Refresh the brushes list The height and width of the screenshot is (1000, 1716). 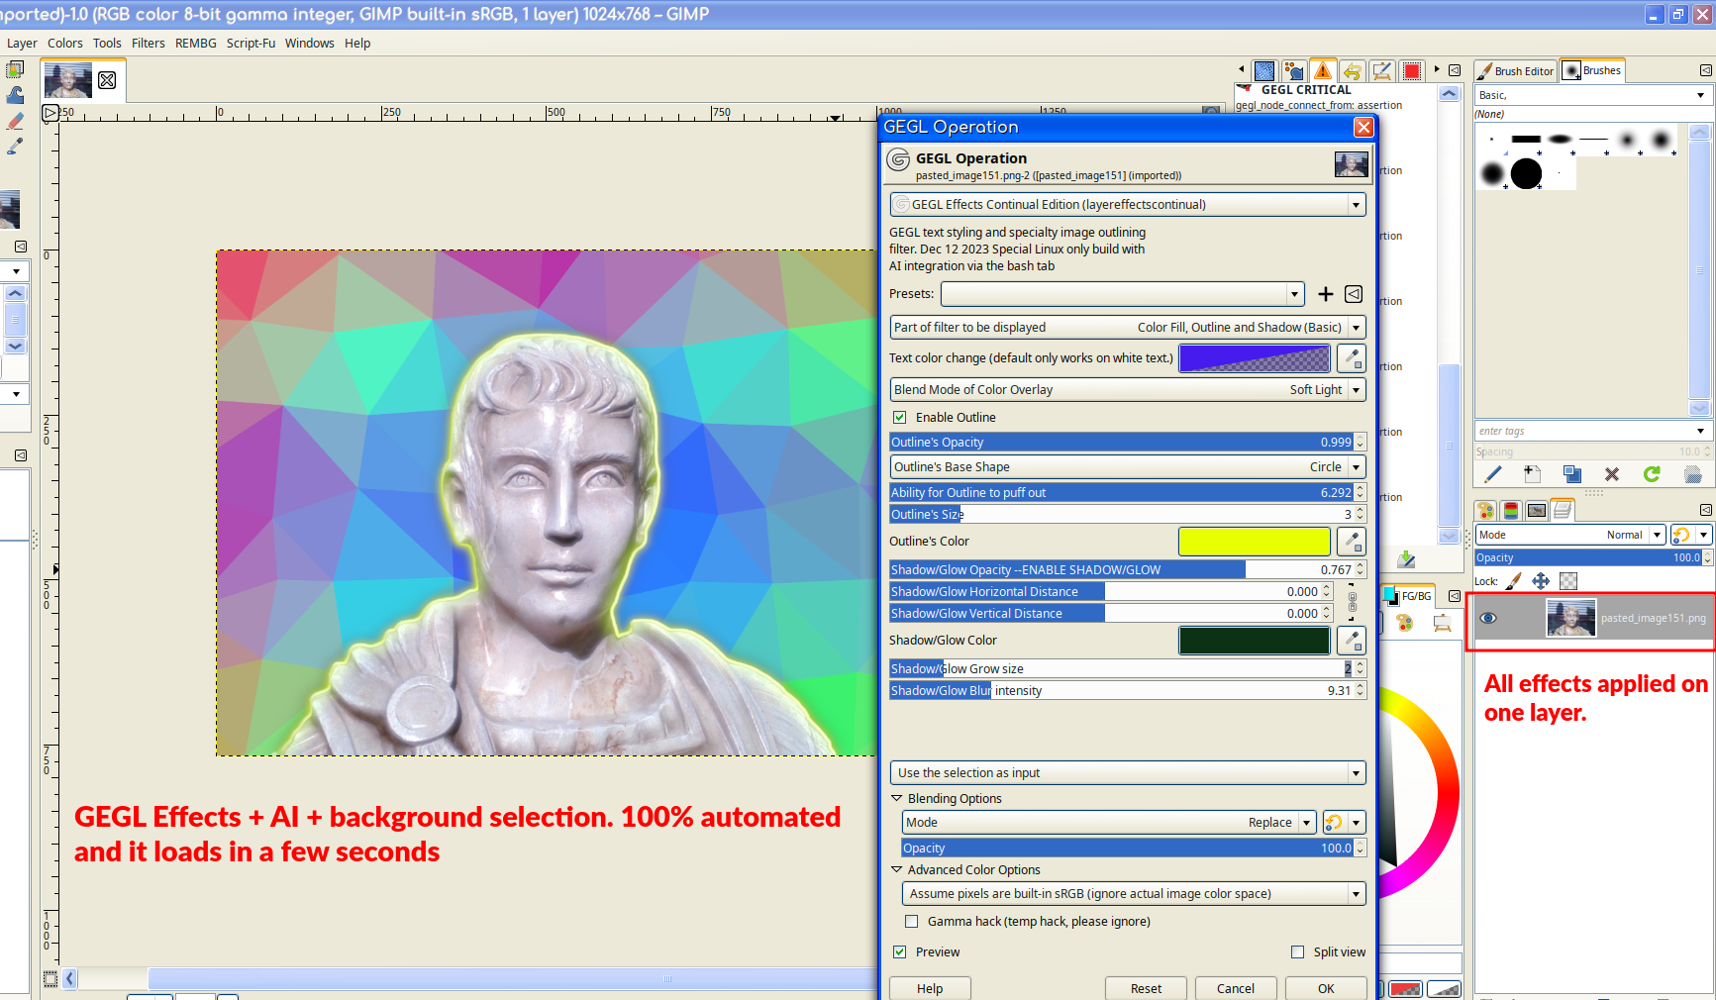(1652, 474)
